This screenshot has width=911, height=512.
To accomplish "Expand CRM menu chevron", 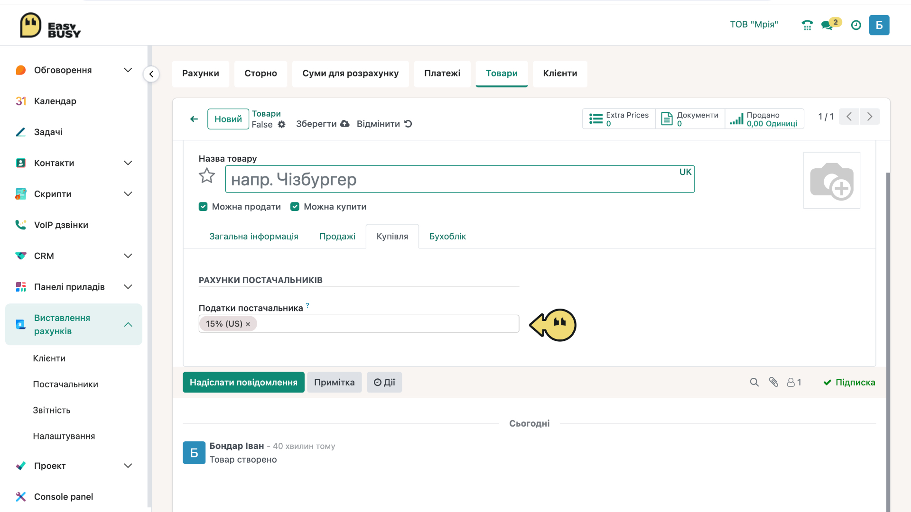I will pyautogui.click(x=128, y=256).
